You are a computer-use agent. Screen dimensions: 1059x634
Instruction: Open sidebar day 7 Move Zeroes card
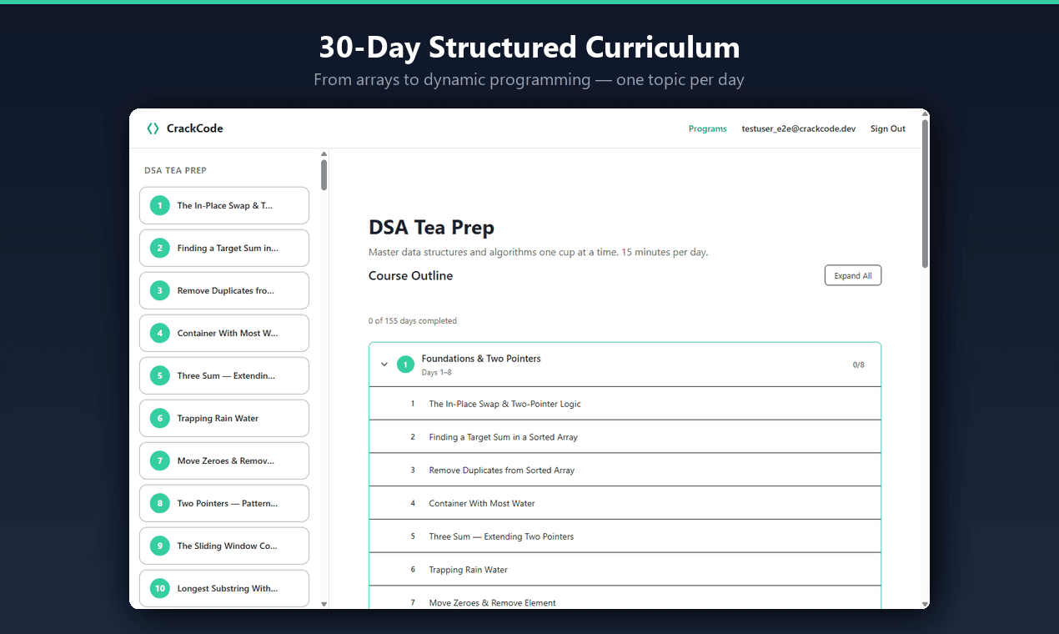[224, 460]
